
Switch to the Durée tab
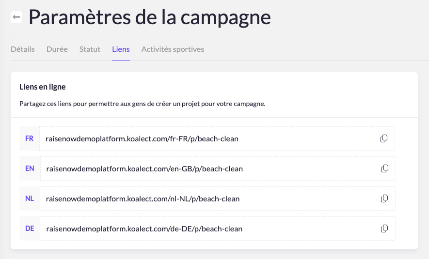click(57, 49)
